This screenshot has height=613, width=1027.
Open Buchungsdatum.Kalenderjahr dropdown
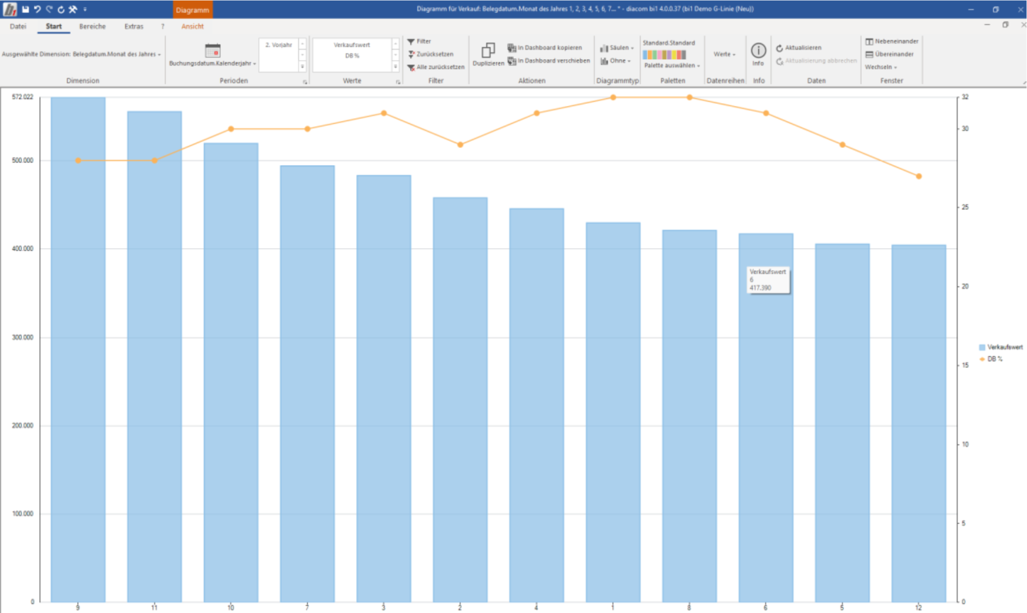click(213, 64)
